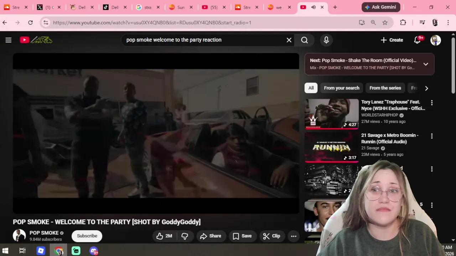Open the account avatar menu
This screenshot has height=256, width=456.
436,40
